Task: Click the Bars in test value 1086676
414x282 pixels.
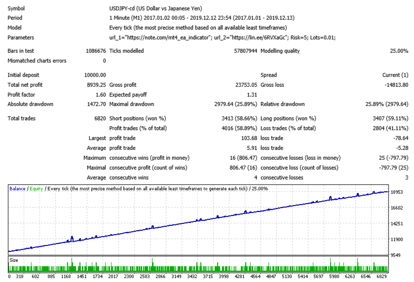Action: [x=96, y=51]
